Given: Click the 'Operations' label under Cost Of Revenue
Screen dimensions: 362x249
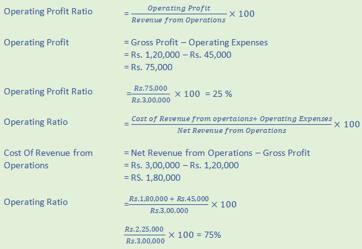Looking at the screenshot, I should [x=26, y=166].
